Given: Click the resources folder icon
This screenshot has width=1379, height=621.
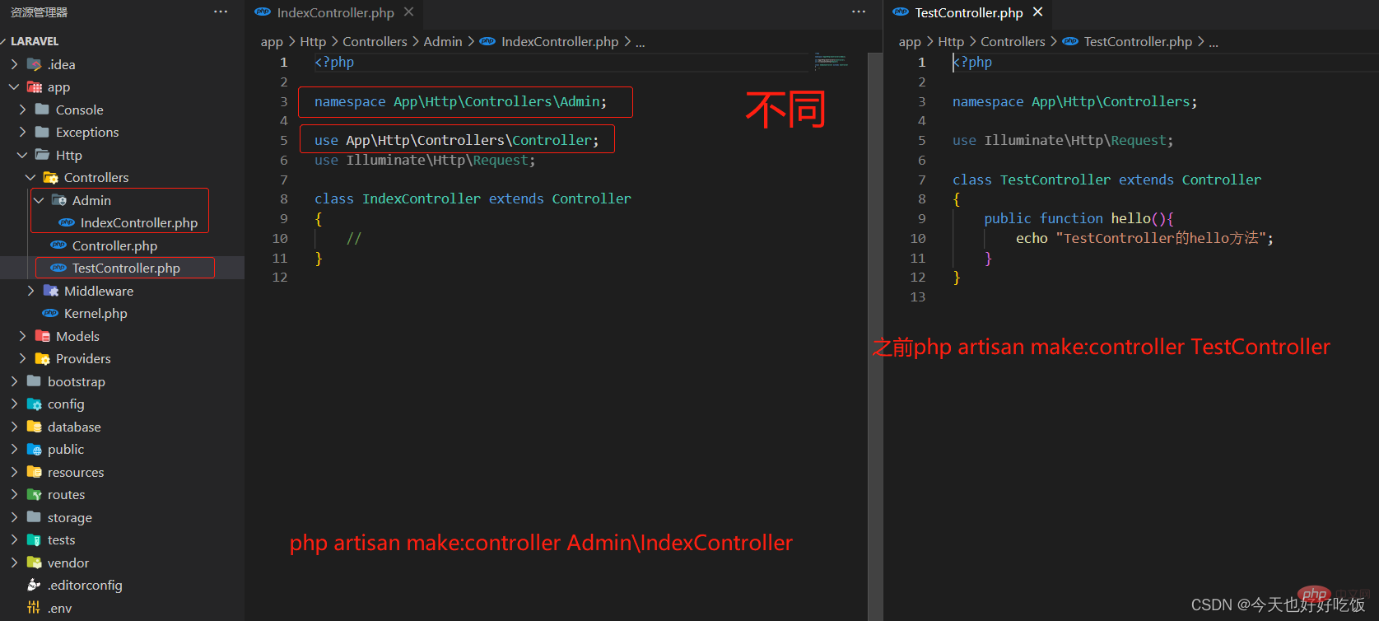Looking at the screenshot, I should click(x=35, y=472).
